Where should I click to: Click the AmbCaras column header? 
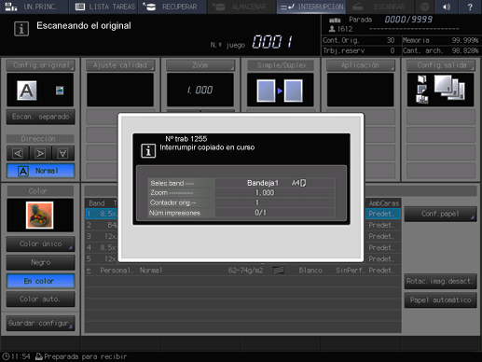click(383, 203)
